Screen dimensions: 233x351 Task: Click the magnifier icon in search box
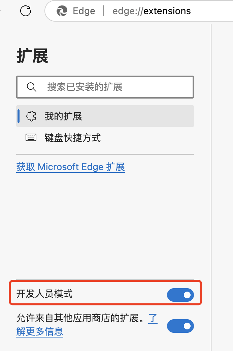31,87
